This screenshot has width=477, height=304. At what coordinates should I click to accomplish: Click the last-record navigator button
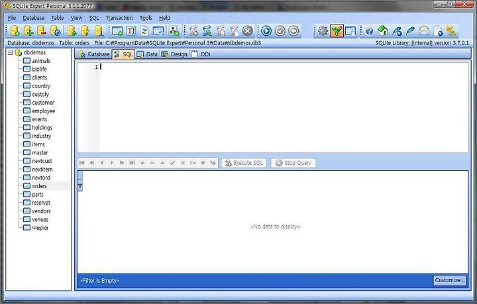pos(132,163)
